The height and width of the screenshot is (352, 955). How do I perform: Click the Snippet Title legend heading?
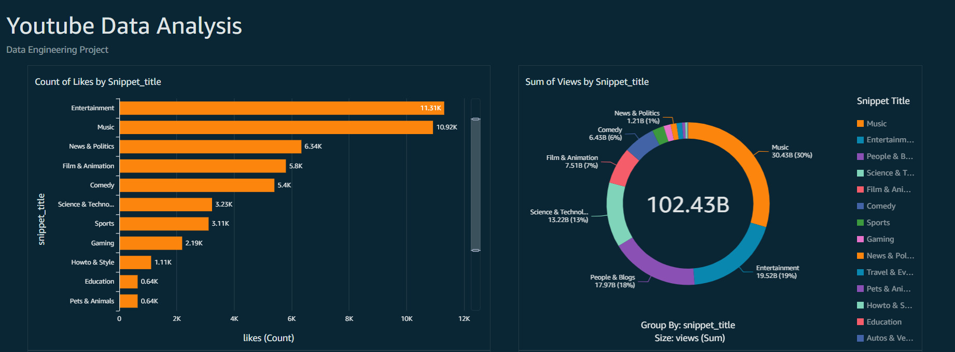(883, 101)
